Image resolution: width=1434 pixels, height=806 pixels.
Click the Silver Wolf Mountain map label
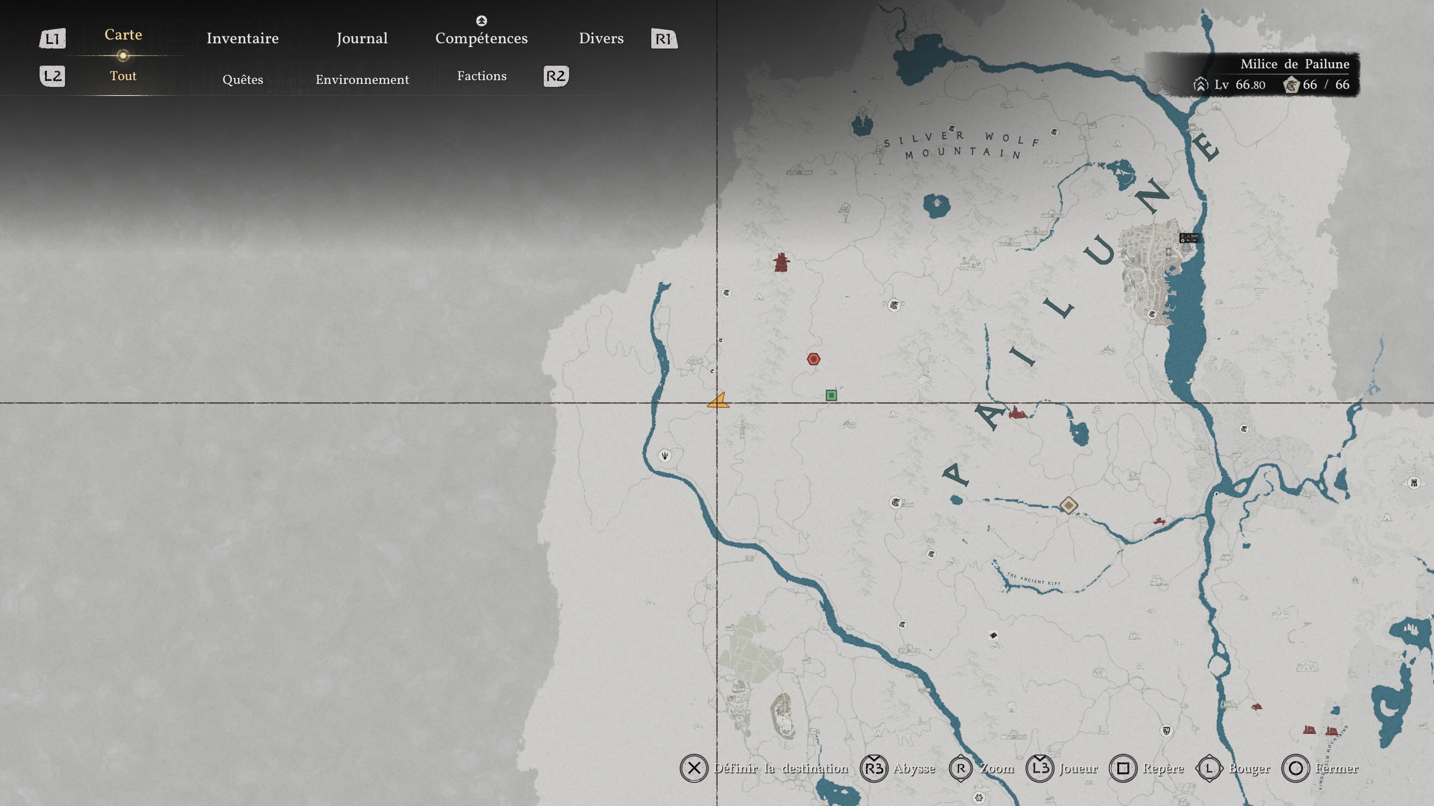[x=961, y=145]
